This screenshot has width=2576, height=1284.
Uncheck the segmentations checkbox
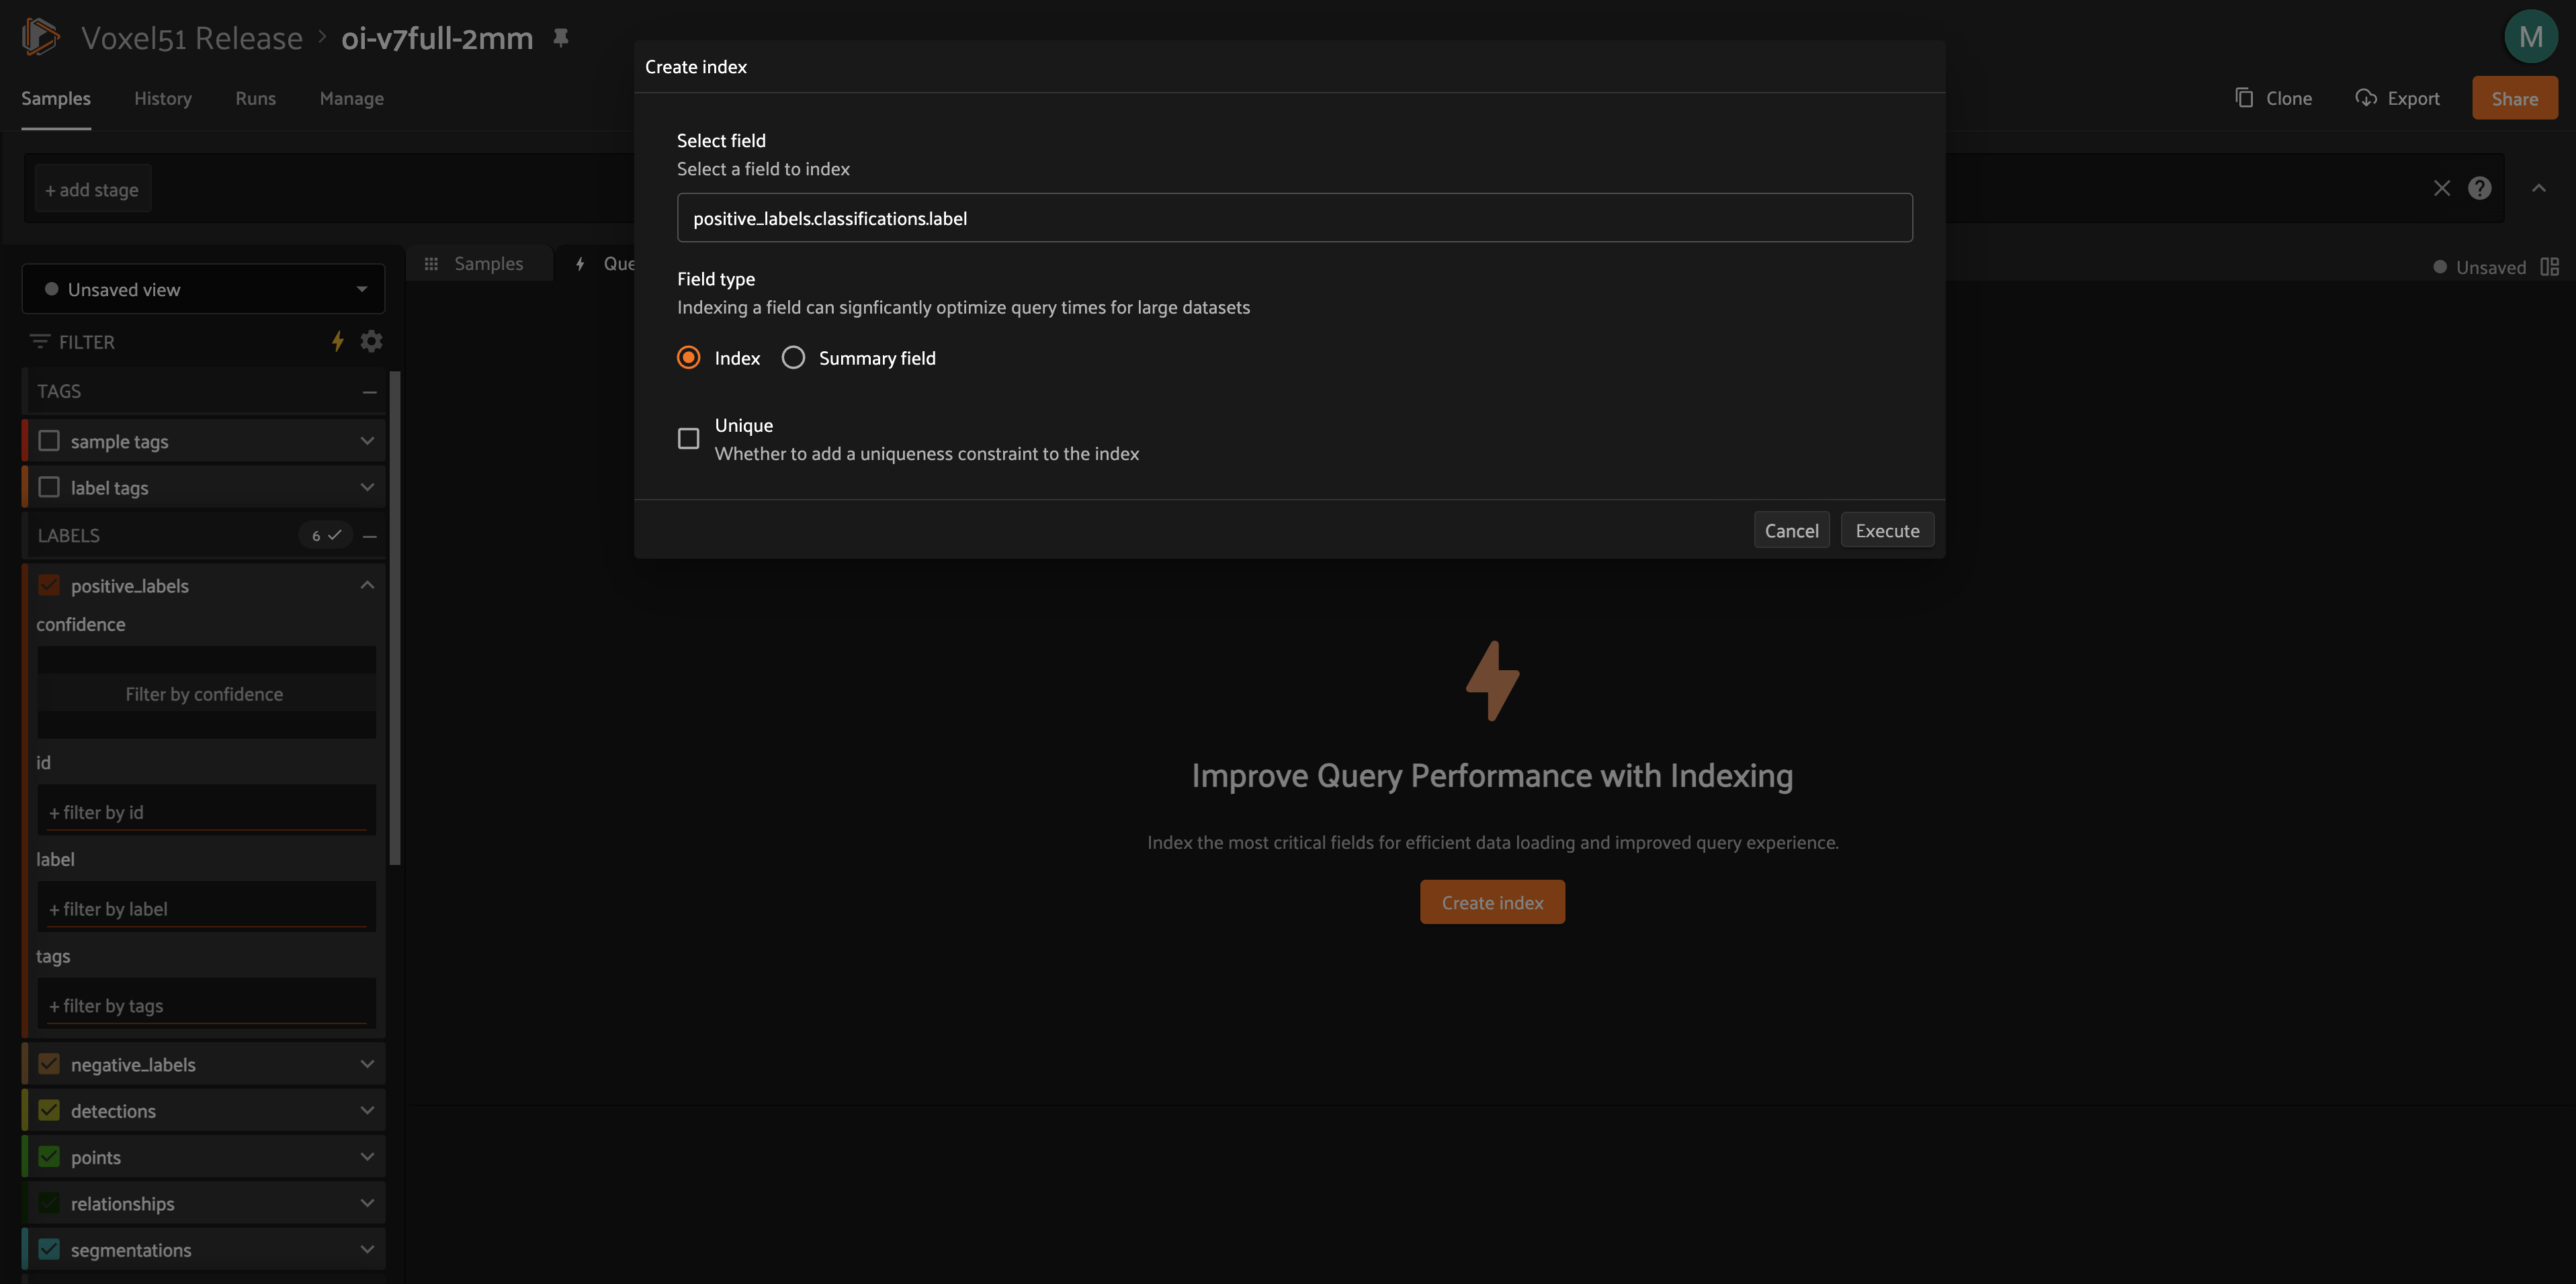pyautogui.click(x=49, y=1249)
